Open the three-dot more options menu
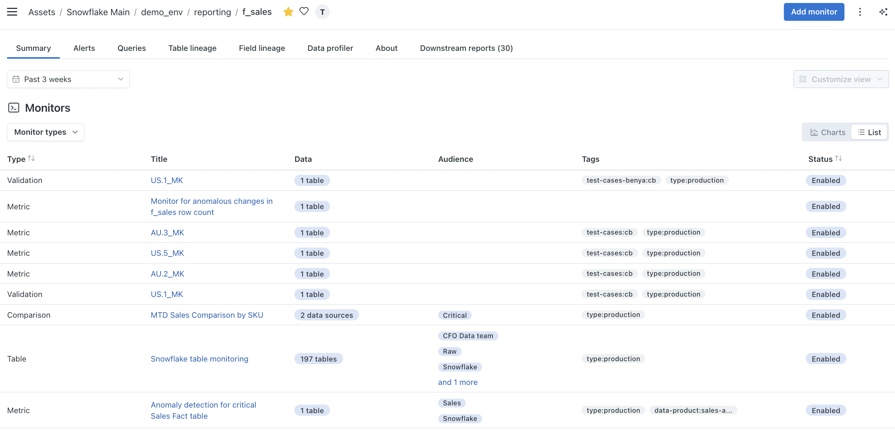This screenshot has height=438, width=895. tap(860, 12)
